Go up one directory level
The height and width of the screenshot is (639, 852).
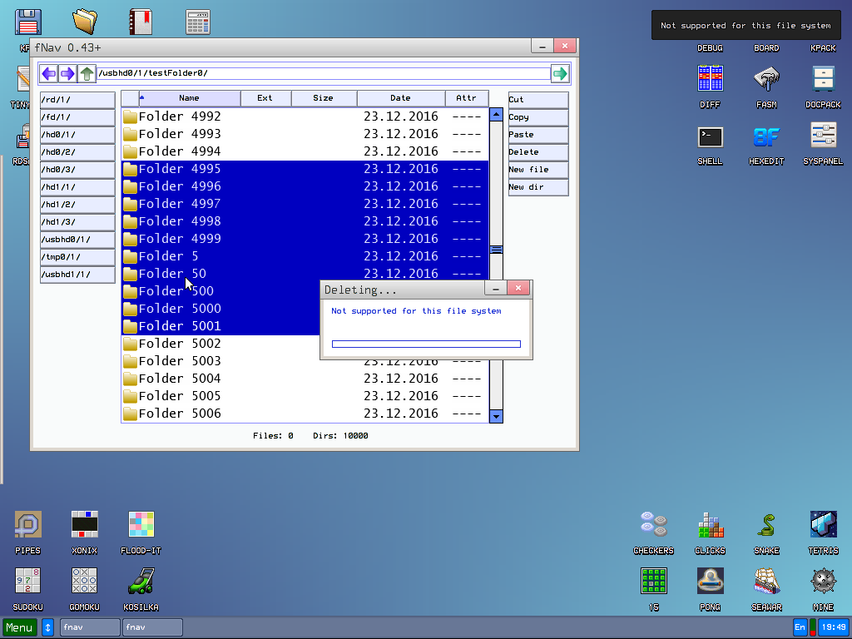pyautogui.click(x=87, y=74)
